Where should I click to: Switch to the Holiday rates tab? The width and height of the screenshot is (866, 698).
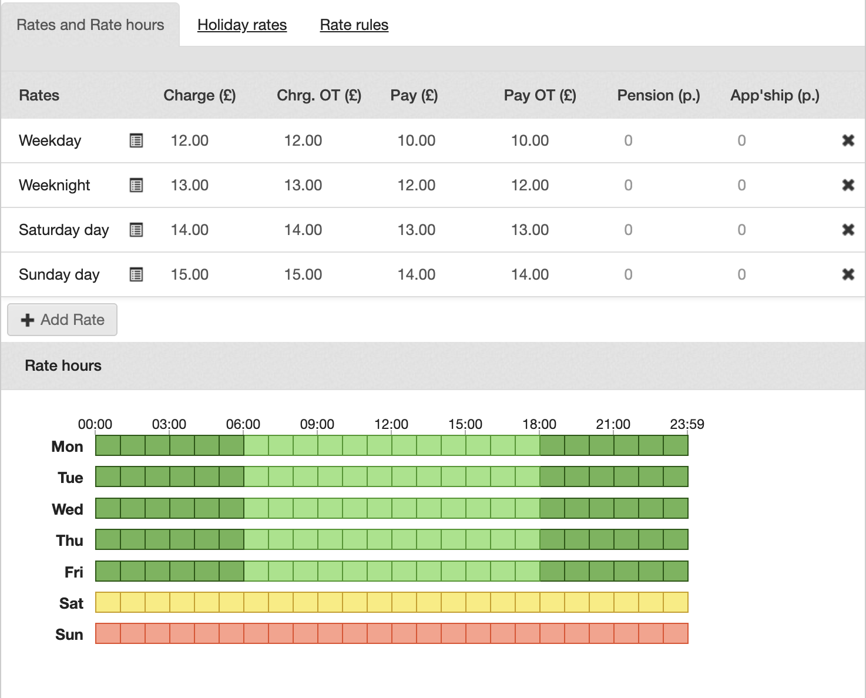[241, 25]
